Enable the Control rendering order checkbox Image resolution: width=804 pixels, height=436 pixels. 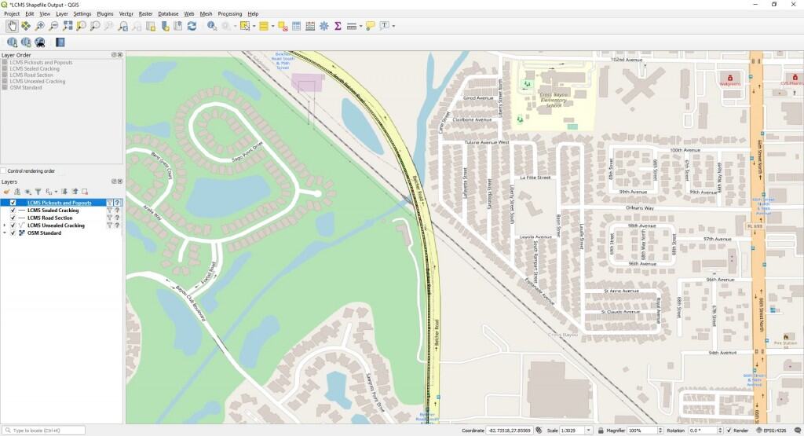pos(4,170)
